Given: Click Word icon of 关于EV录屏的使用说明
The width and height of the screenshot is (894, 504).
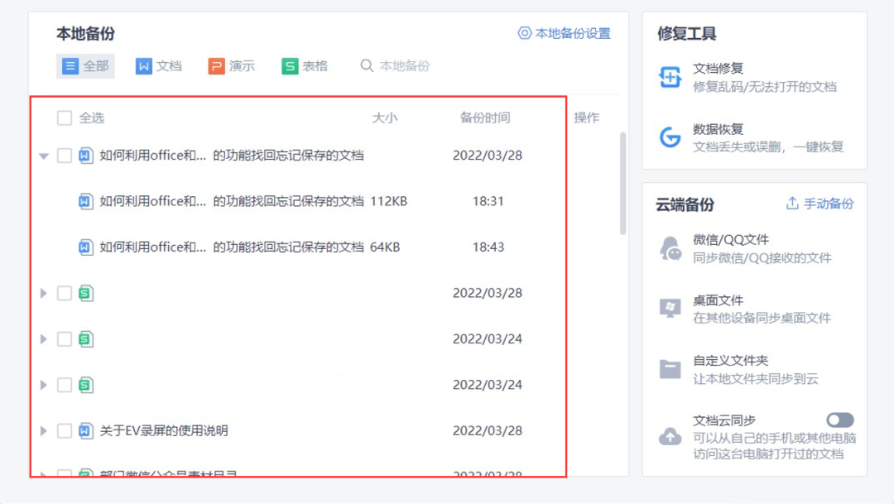Looking at the screenshot, I should pyautogui.click(x=85, y=430).
